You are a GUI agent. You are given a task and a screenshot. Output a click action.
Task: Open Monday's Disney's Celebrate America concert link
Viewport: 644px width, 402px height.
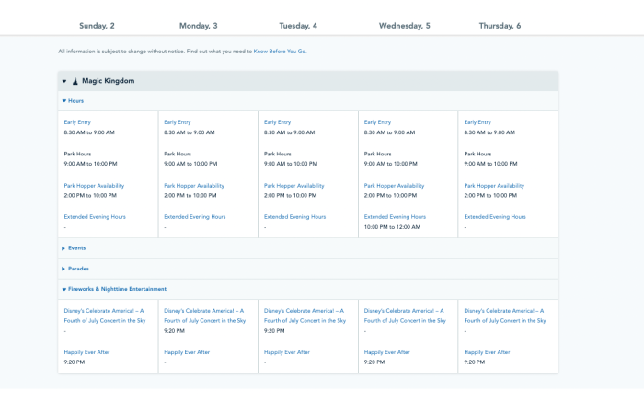205,316
